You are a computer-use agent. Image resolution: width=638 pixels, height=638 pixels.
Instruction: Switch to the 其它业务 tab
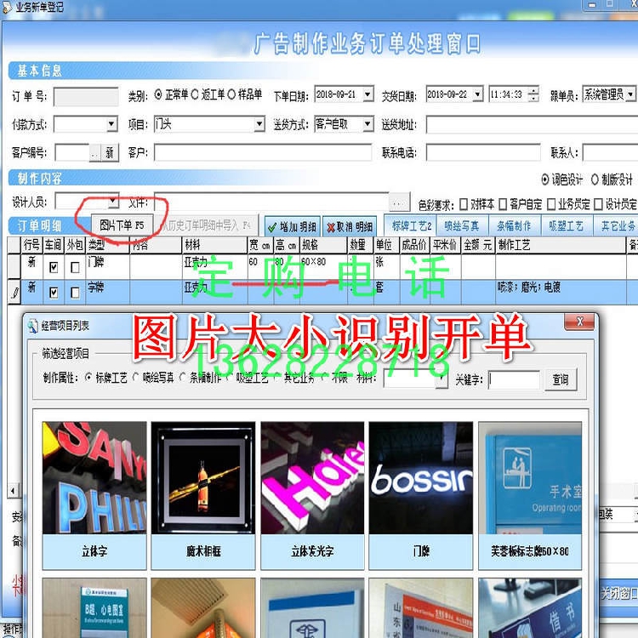(x=617, y=226)
